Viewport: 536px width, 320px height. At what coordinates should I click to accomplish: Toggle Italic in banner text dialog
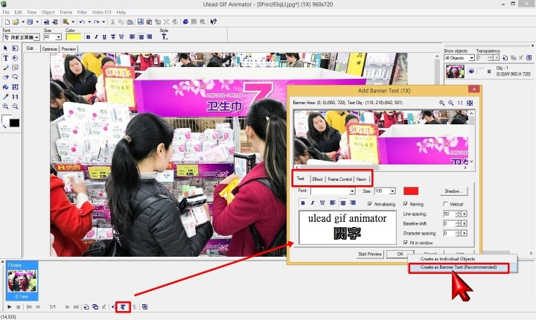click(x=313, y=202)
